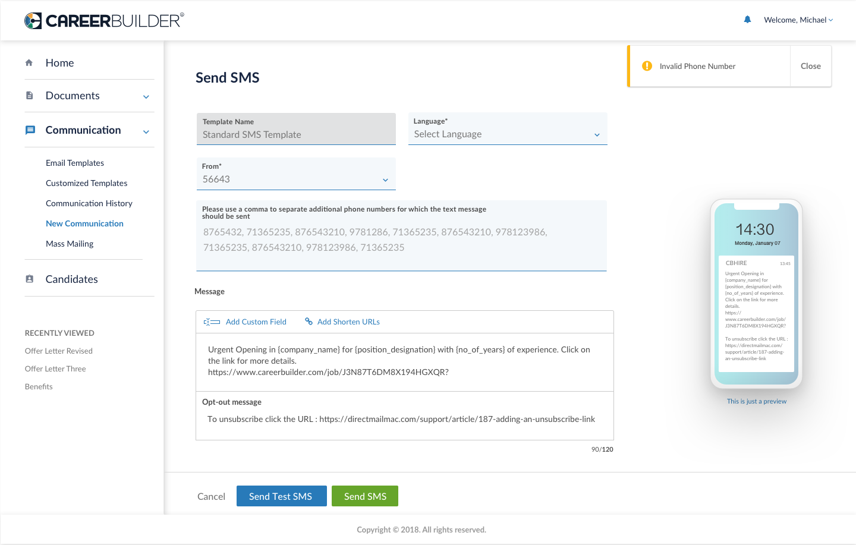Open the Welcome, Michael user menu
856x545 pixels.
[798, 20]
